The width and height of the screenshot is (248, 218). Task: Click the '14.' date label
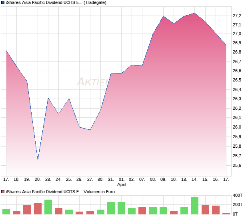click(x=194, y=180)
